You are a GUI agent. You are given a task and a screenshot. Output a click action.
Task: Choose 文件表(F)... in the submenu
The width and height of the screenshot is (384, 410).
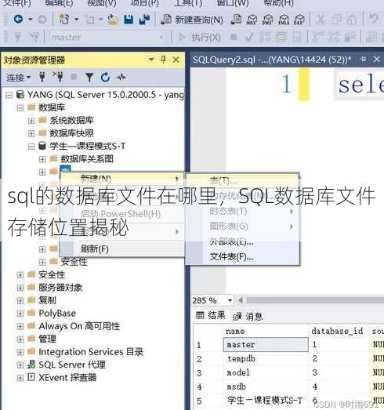pyautogui.click(x=243, y=257)
